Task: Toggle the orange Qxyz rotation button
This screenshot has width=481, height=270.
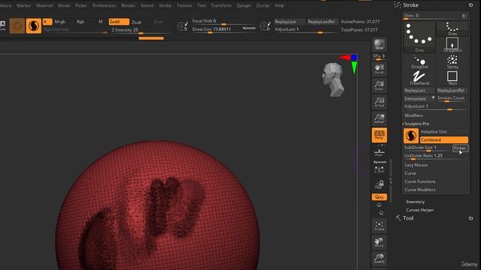Action: (380, 197)
